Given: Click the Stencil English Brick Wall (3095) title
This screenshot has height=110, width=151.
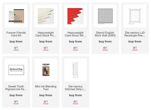Looking at the screenshot, I should (x=105, y=34).
